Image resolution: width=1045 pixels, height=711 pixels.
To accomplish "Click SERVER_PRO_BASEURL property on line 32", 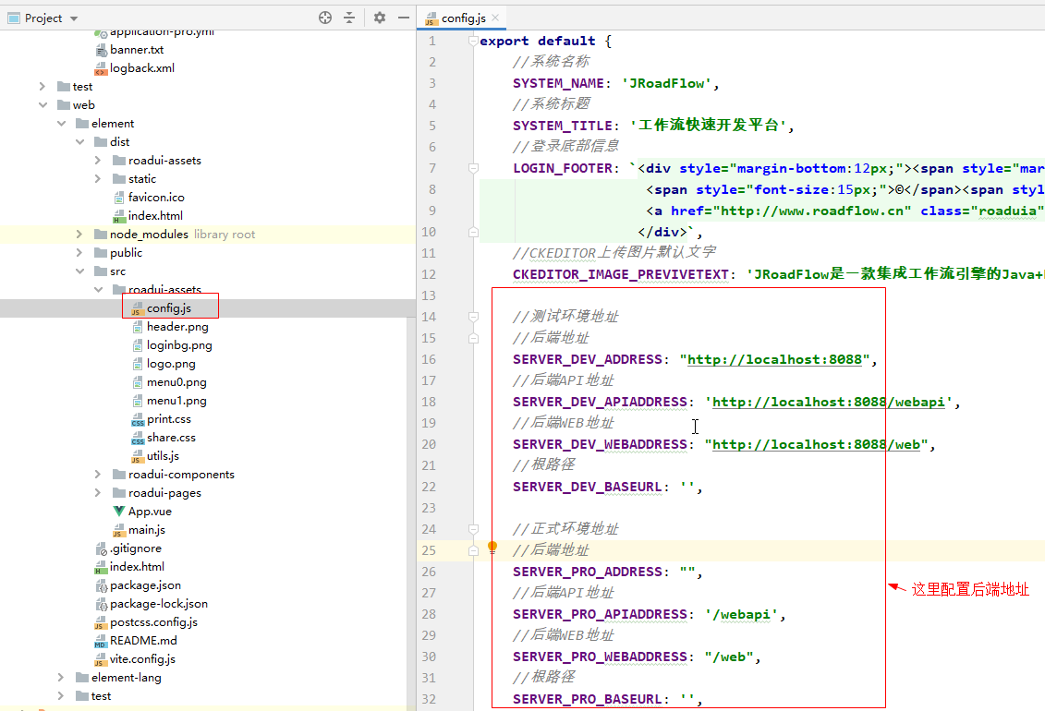I will [x=587, y=700].
